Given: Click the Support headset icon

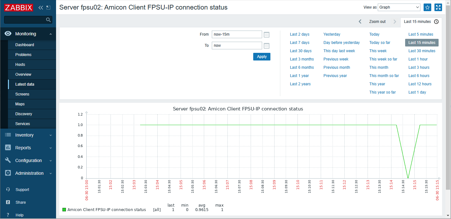Looking at the screenshot, I should (8, 190).
